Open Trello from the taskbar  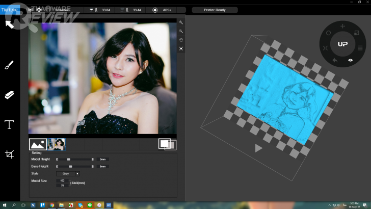[42, 205]
